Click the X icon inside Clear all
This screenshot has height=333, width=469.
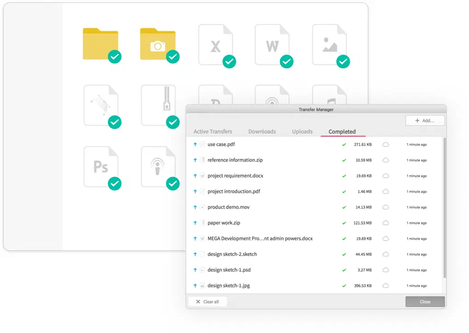click(x=199, y=302)
